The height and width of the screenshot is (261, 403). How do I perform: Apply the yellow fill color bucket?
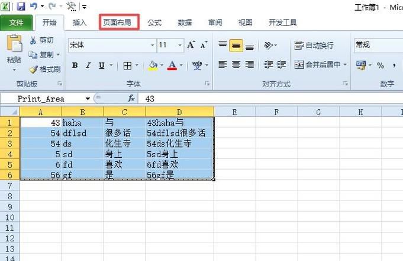pyautogui.click(x=153, y=65)
